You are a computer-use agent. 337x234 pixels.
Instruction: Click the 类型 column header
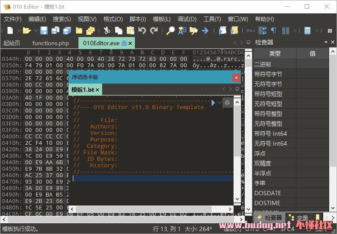click(275, 53)
